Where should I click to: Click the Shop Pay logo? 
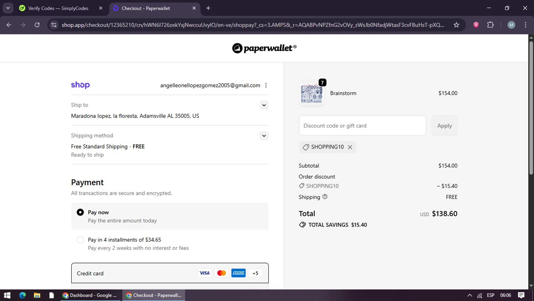click(80, 85)
